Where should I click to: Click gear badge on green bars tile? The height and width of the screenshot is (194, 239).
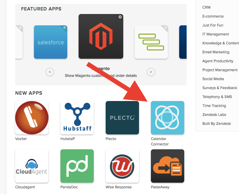tap(165, 27)
